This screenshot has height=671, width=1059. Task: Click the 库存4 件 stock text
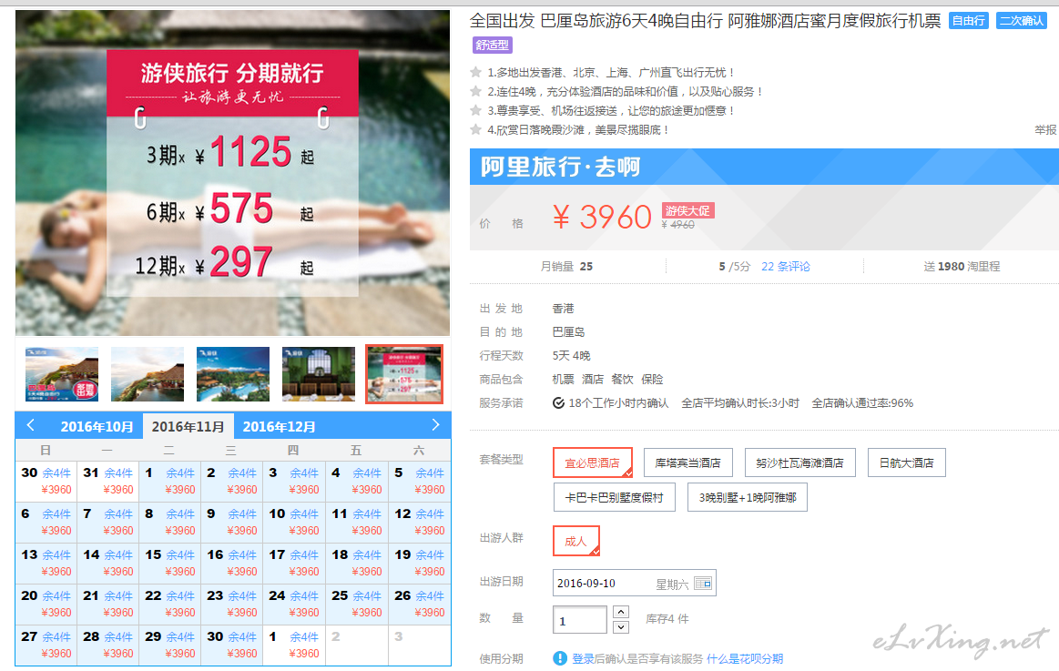[667, 619]
